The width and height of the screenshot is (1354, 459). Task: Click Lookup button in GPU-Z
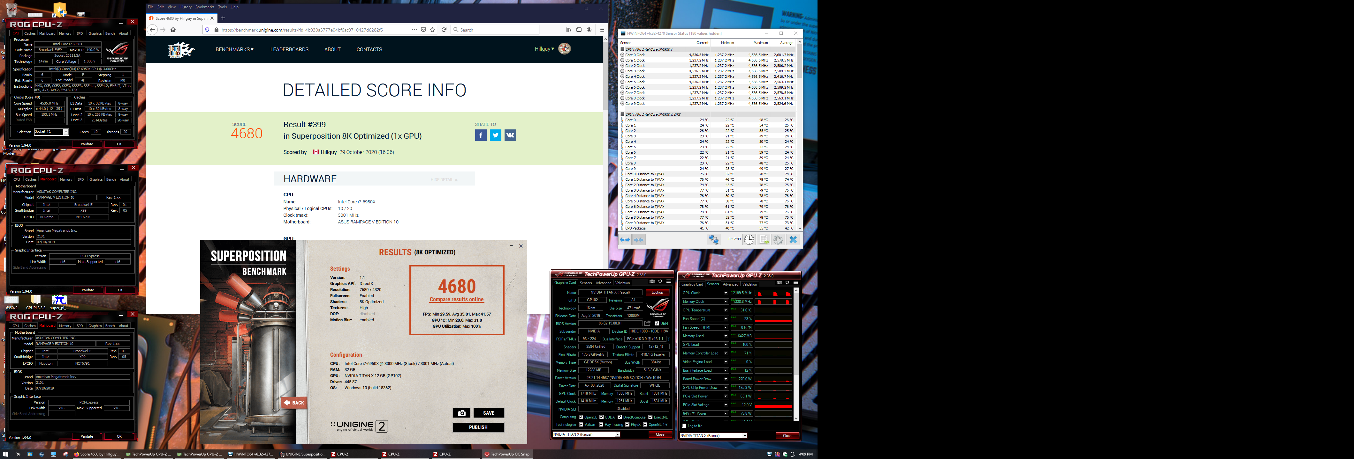(x=657, y=292)
